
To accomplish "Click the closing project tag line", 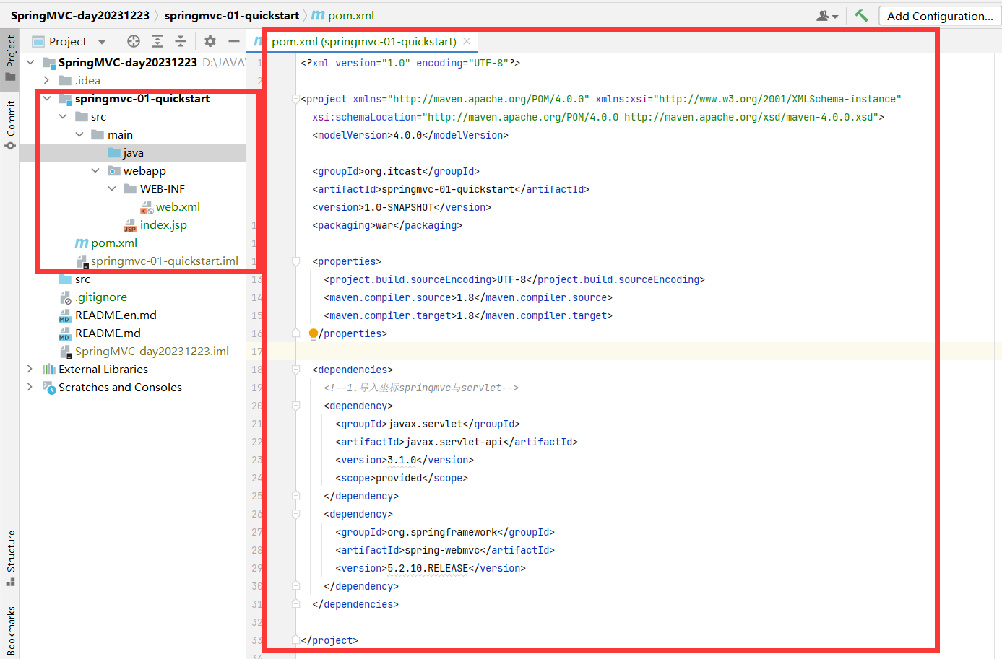I will 329,640.
